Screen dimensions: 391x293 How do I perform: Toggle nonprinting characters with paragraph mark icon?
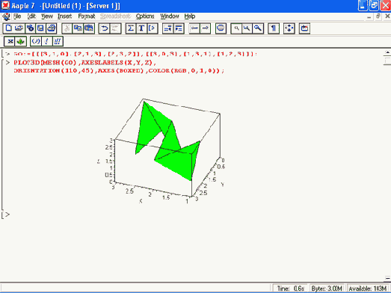[x=274, y=28]
